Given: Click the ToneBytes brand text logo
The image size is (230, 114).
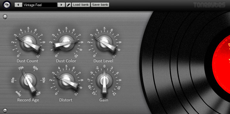Looking at the screenshot, I should pyautogui.click(x=209, y=5).
